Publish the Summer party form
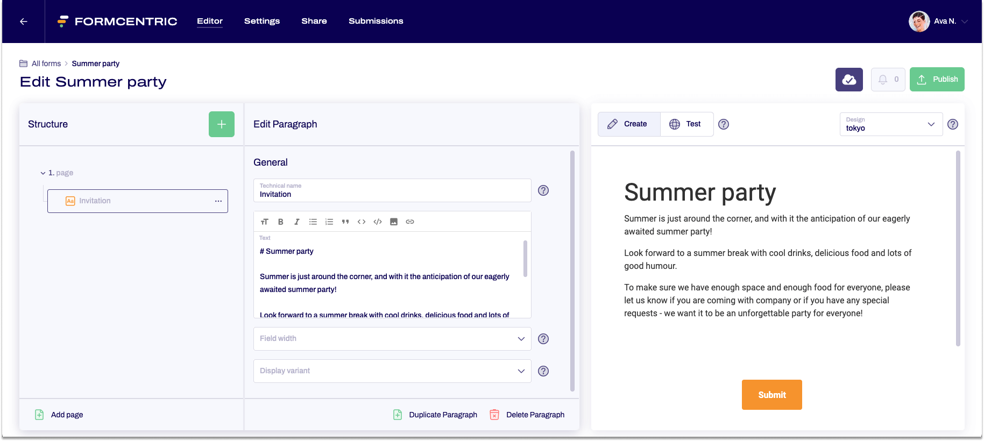The image size is (984, 441). click(x=937, y=80)
